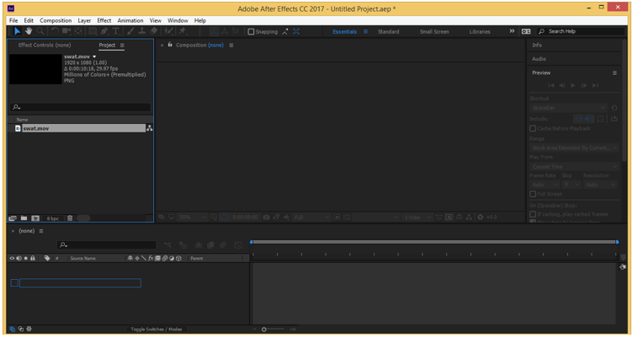Click the Motion Blur enable icon in timeline
Screen dimensions: 633x338
point(223,245)
